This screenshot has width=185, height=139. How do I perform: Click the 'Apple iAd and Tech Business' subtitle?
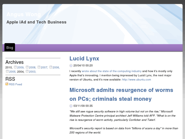(x=36, y=22)
